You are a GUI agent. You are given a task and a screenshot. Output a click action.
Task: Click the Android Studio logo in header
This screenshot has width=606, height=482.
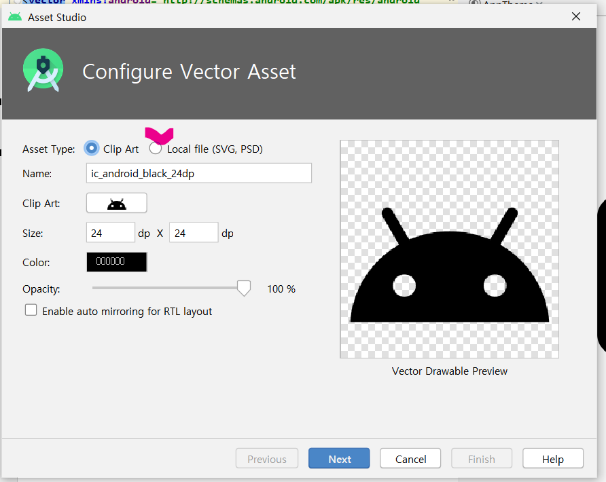(43, 71)
